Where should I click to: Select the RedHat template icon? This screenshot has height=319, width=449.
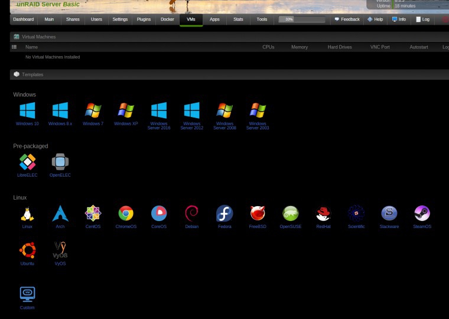coord(323,214)
